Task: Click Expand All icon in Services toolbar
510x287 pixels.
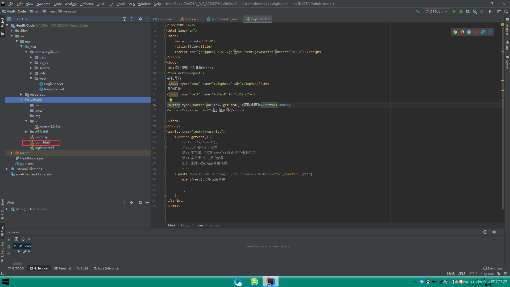Action: click(x=16, y=239)
